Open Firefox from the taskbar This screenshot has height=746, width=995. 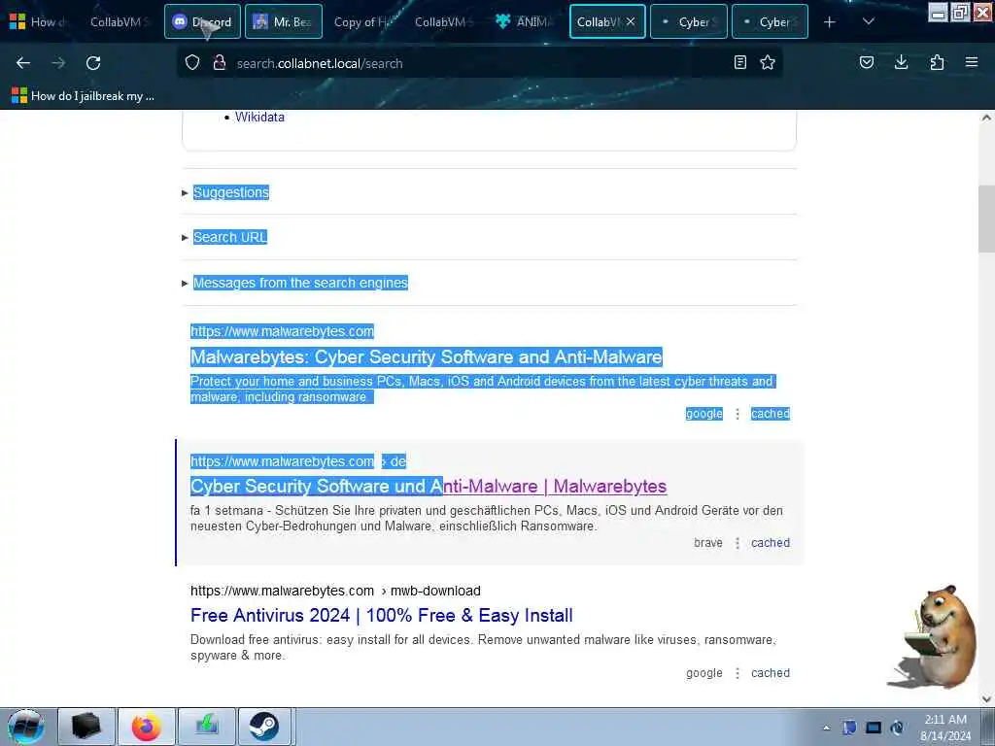(x=146, y=727)
